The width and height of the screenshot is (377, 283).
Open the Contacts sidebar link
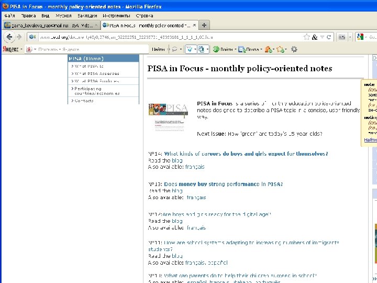(84, 101)
